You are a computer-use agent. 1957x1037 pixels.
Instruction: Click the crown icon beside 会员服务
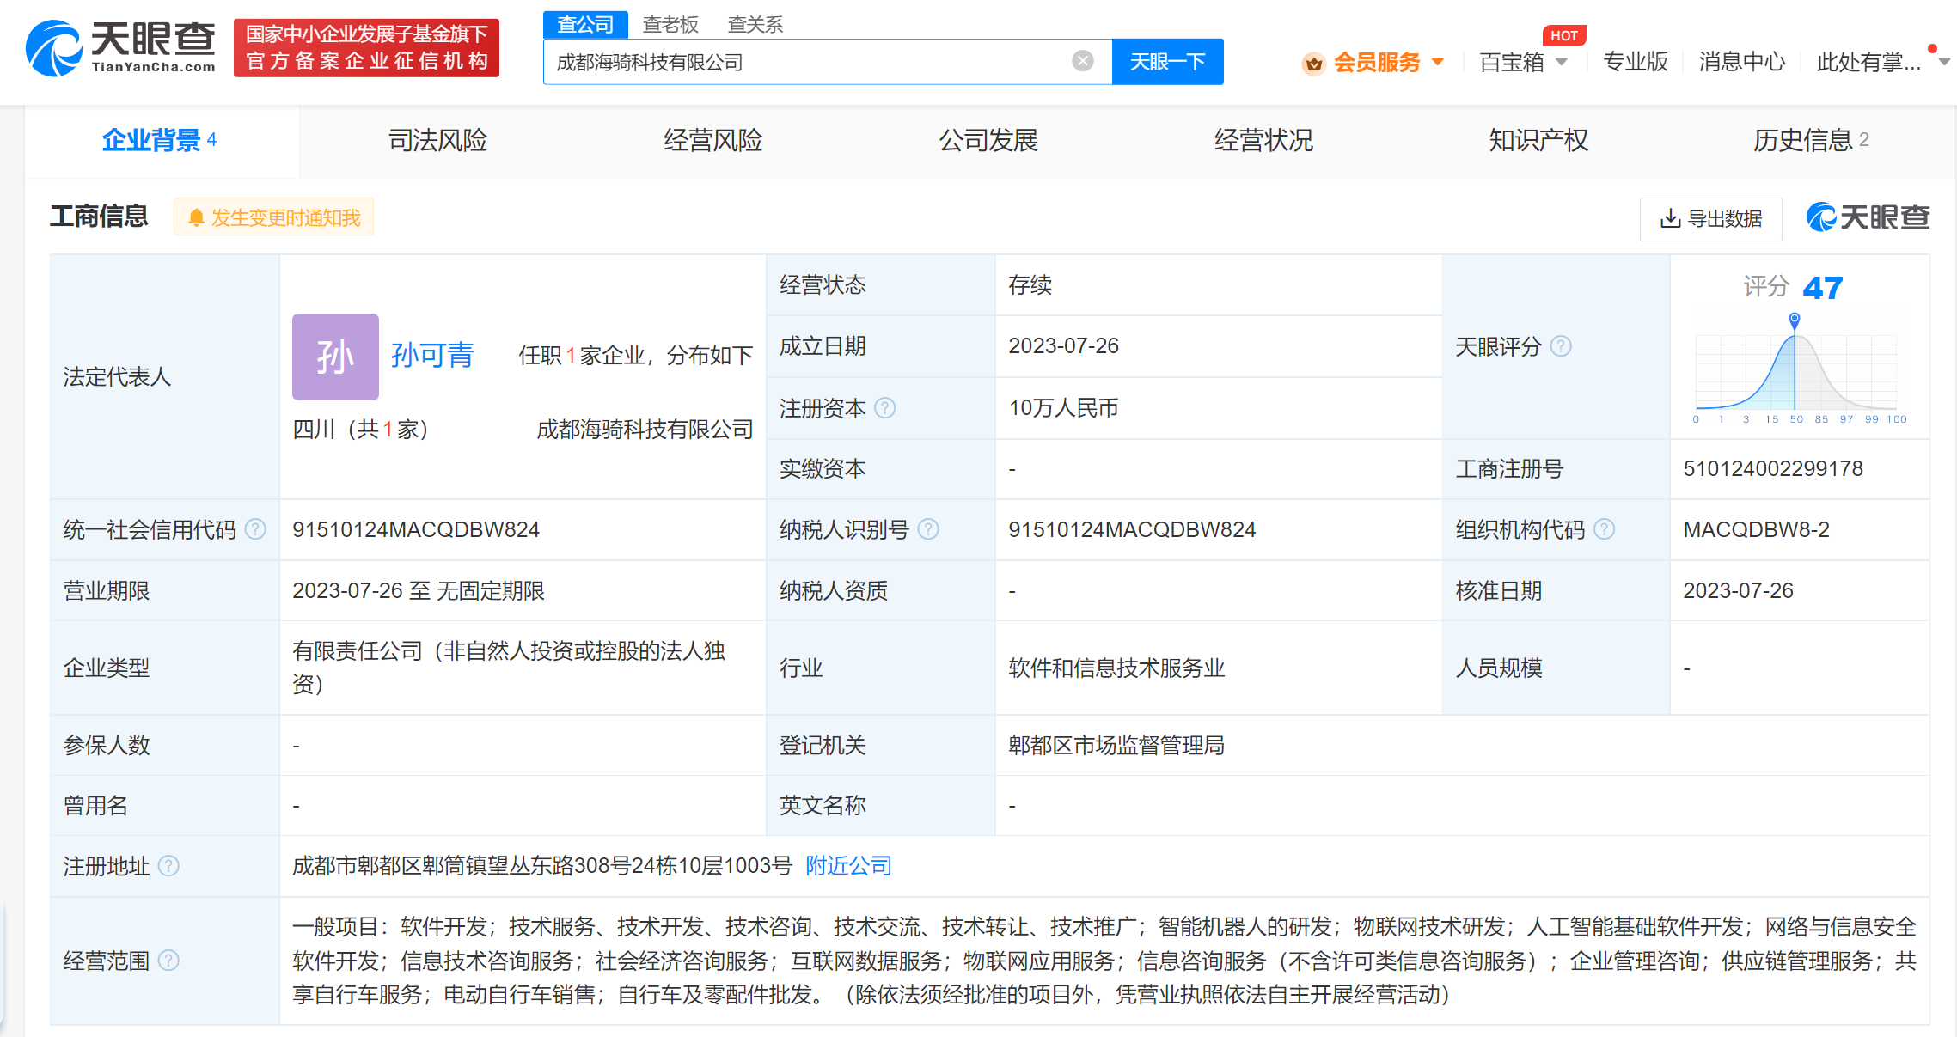1313,63
